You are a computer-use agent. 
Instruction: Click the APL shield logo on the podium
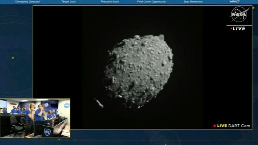tap(47, 132)
